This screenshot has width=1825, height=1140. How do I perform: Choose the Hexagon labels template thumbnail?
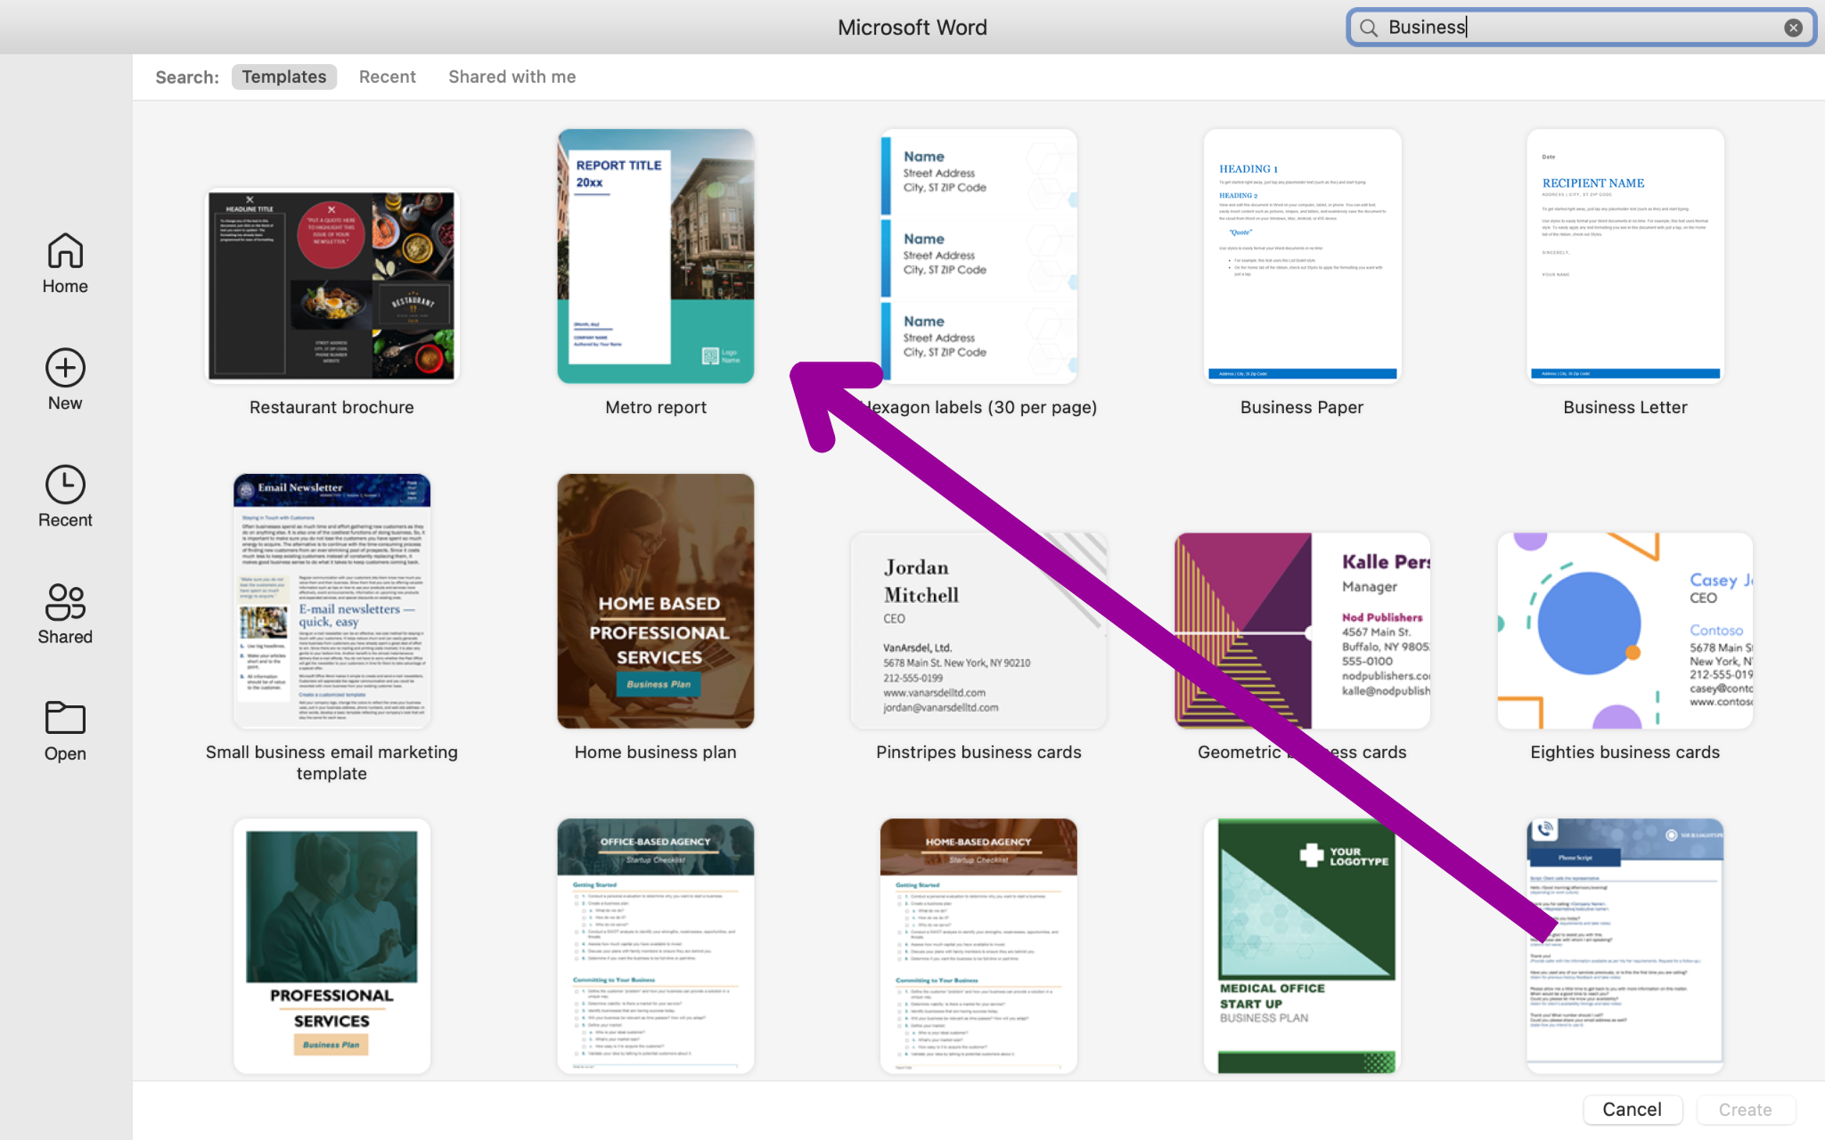tap(978, 256)
